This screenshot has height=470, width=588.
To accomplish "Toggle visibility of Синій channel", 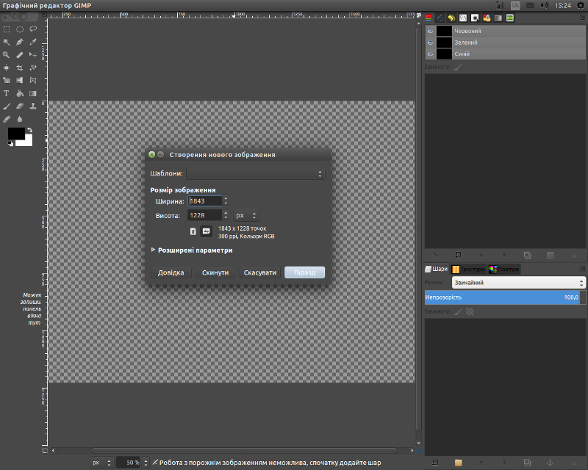I will (430, 54).
